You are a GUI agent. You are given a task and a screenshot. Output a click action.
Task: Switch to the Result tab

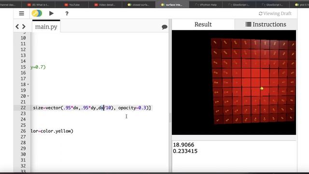click(x=203, y=24)
